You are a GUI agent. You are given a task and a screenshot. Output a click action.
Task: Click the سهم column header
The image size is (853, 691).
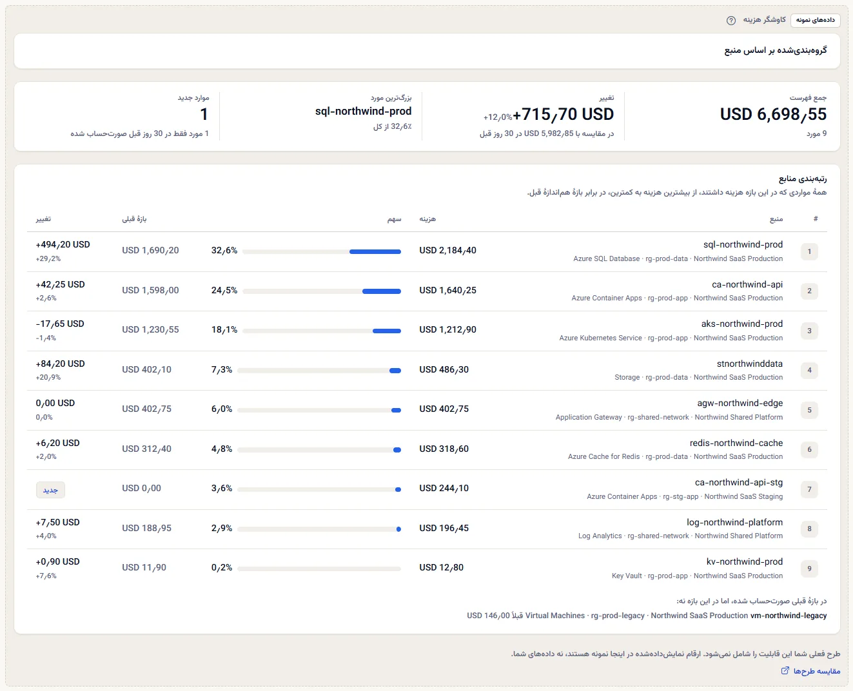(394, 219)
